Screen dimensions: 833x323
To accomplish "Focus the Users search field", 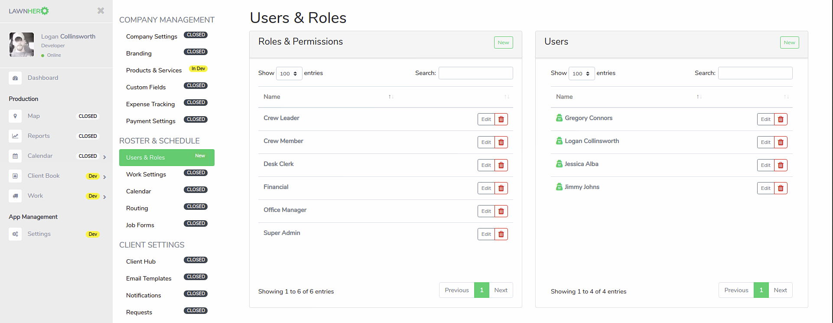I will pos(755,73).
